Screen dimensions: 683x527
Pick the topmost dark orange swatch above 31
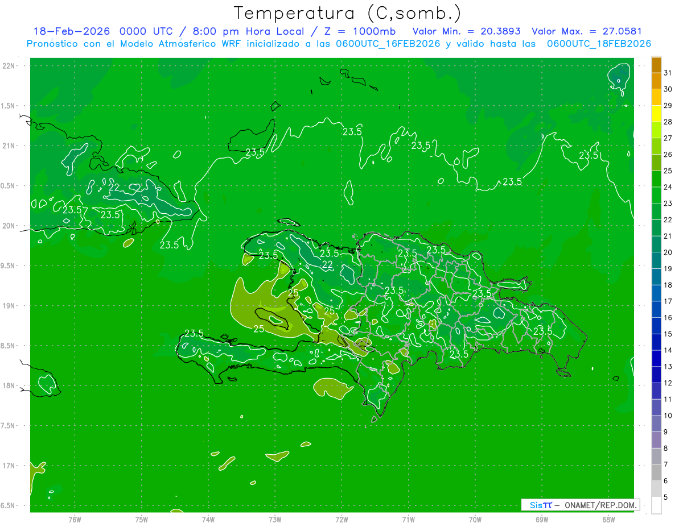coord(656,65)
